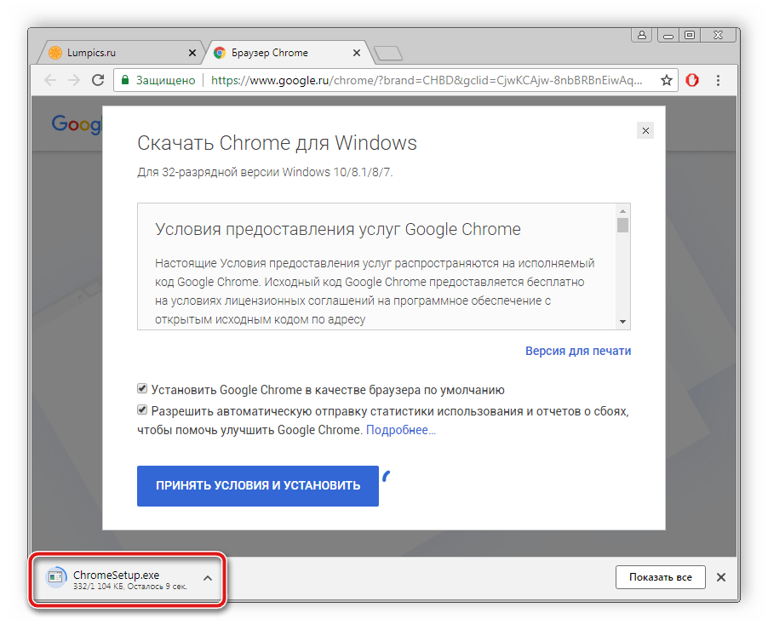Viewport: 768px width, 630px height.
Task: Go forward with the forward arrow
Action: click(x=74, y=80)
